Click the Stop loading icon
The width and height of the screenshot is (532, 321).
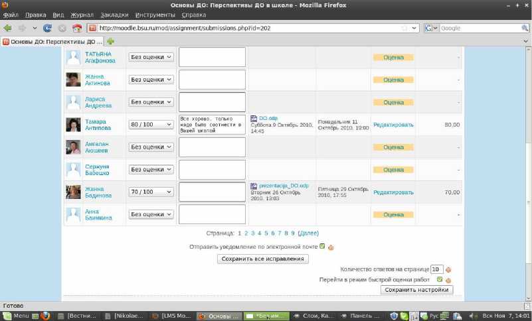(x=62, y=29)
